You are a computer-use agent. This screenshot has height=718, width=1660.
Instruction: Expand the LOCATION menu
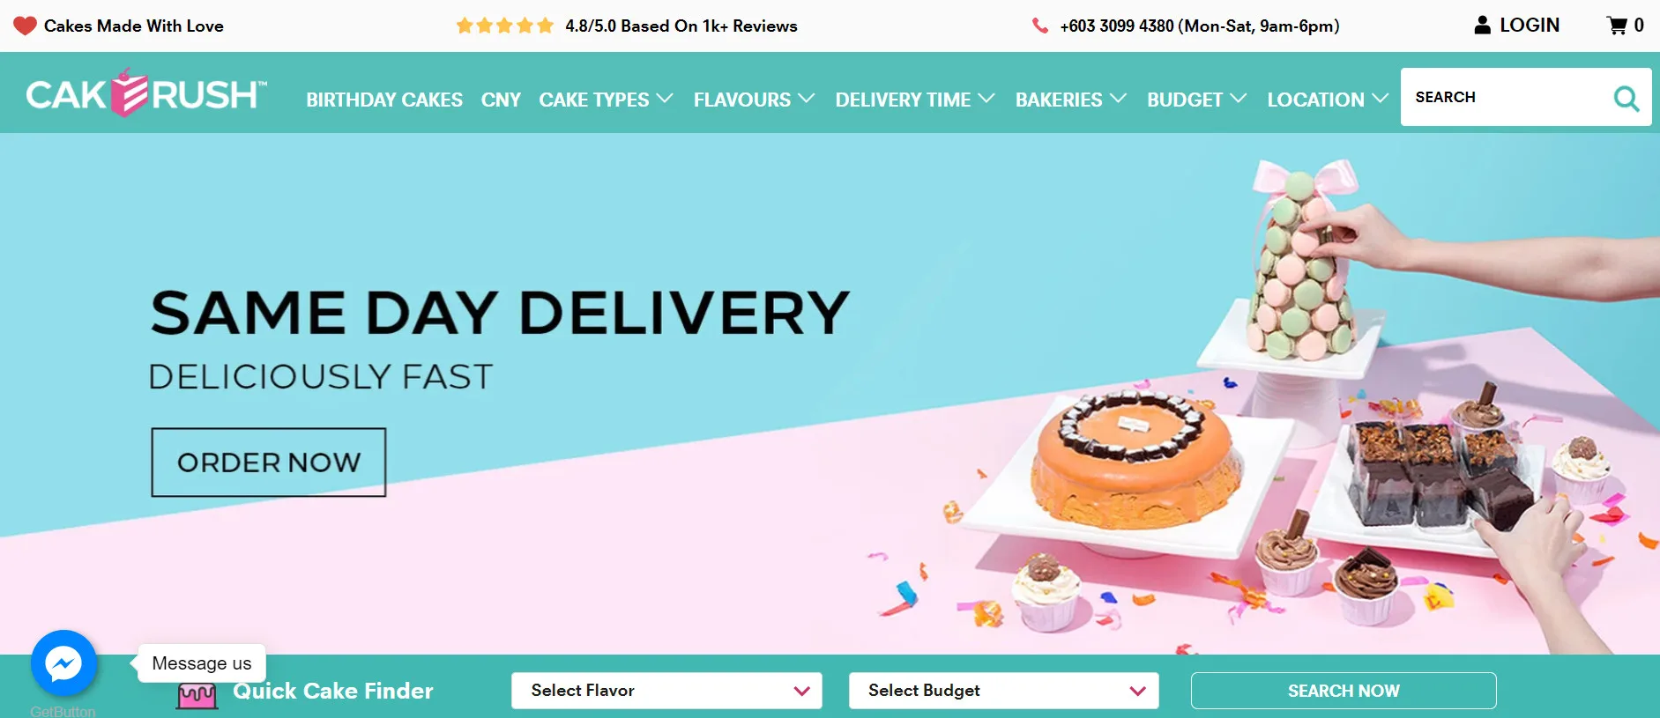(1328, 100)
